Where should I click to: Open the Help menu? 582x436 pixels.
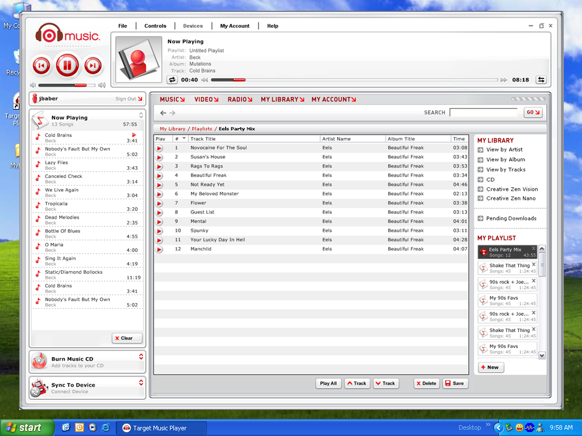272,26
